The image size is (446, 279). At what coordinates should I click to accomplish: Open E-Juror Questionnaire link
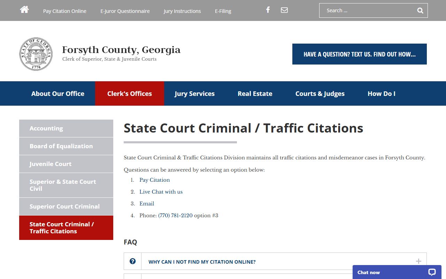point(125,11)
